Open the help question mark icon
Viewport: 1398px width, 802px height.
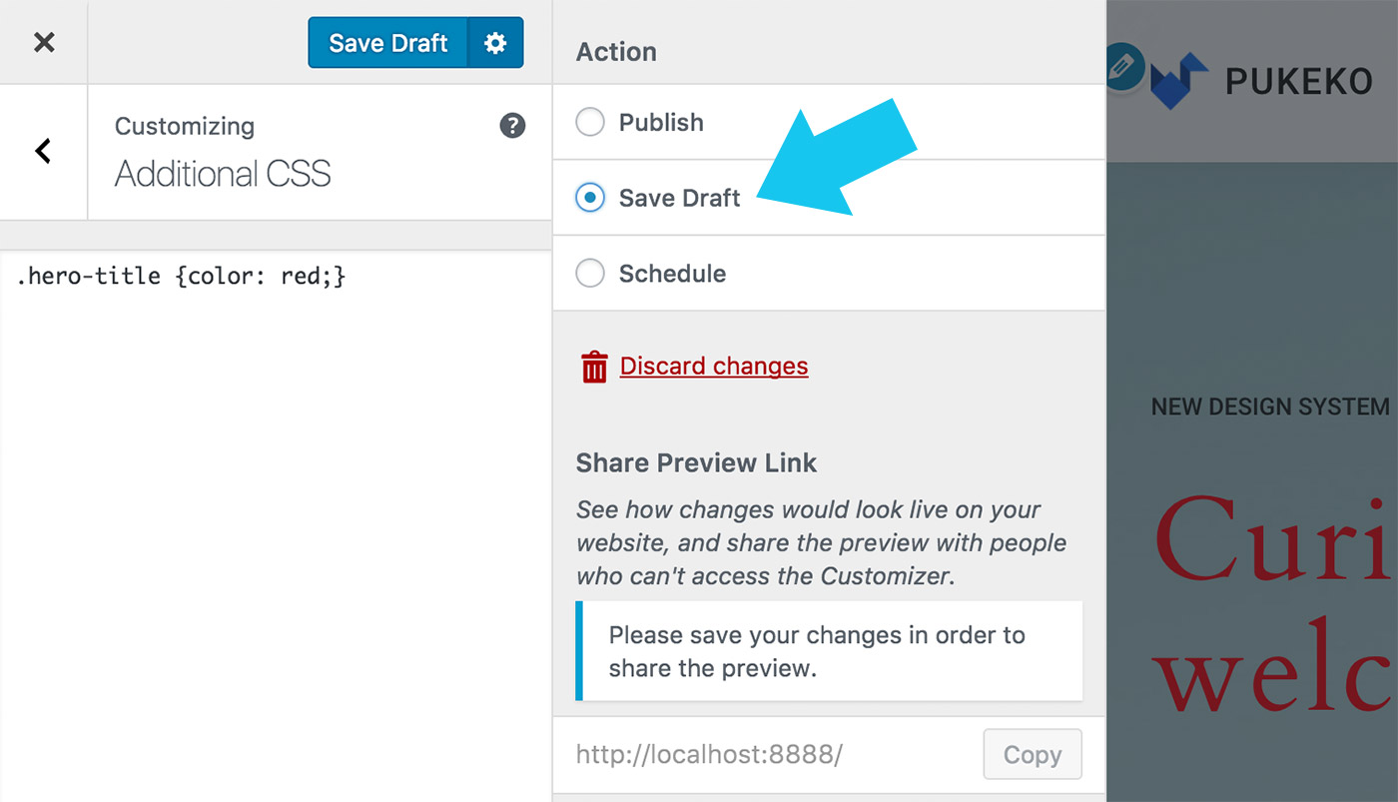512,126
